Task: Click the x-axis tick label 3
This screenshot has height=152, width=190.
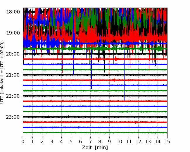Action: (x=52, y=141)
